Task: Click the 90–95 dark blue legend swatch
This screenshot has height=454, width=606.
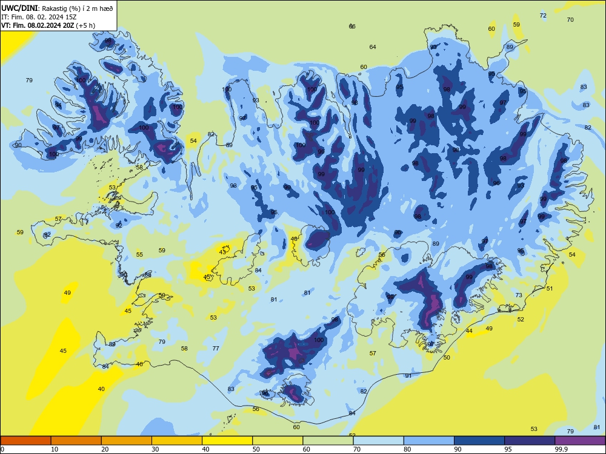Action: coord(479,441)
